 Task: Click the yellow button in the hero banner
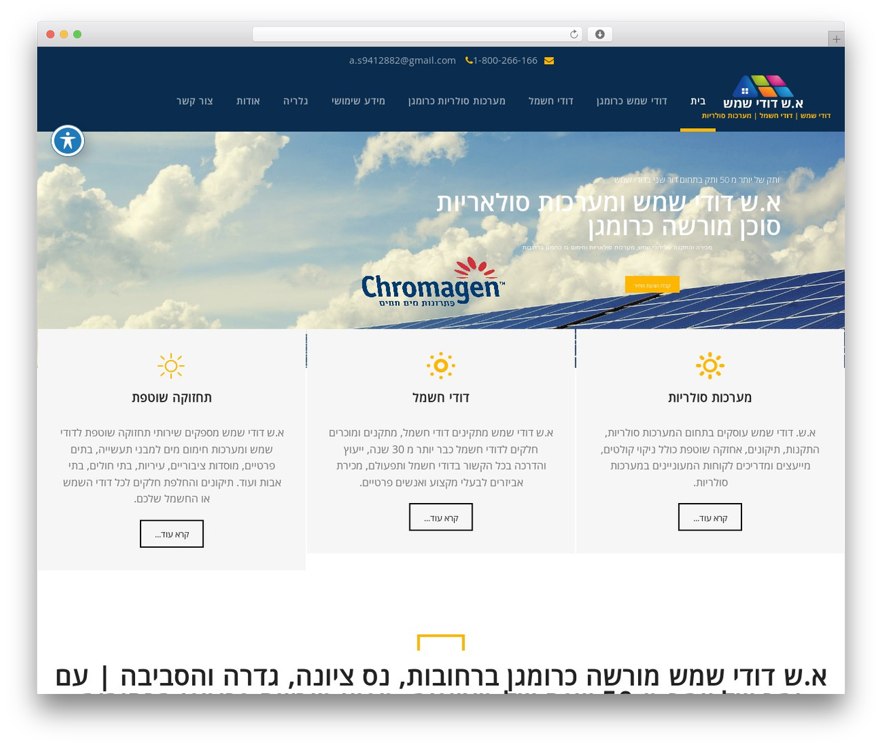pos(652,285)
